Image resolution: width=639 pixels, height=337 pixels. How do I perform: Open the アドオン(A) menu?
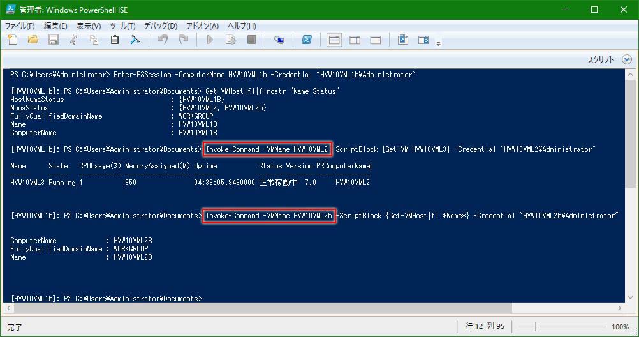coord(202,26)
